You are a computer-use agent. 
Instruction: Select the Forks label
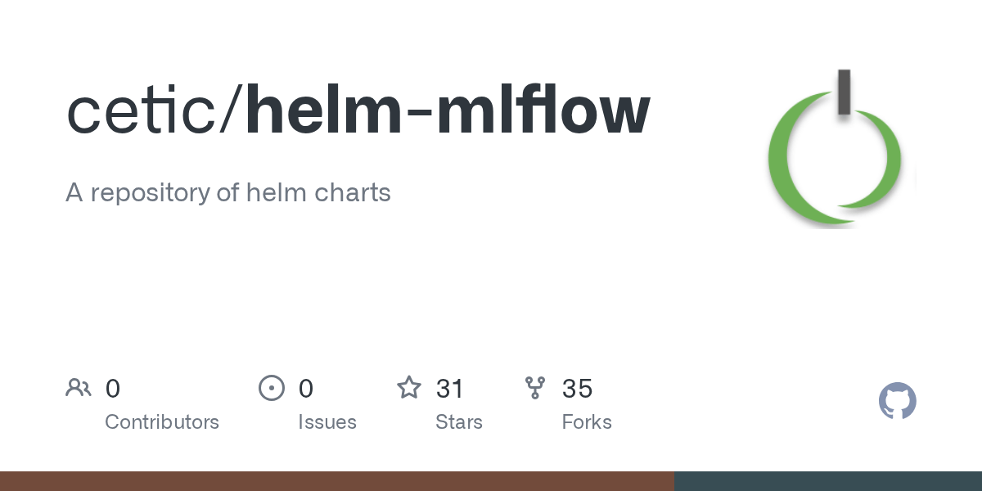(587, 422)
